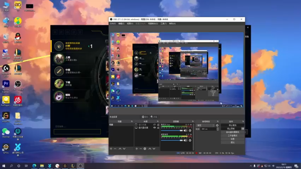Toggle visibility of display capture source
Viewport: 301px width, 169px height.
point(154,128)
